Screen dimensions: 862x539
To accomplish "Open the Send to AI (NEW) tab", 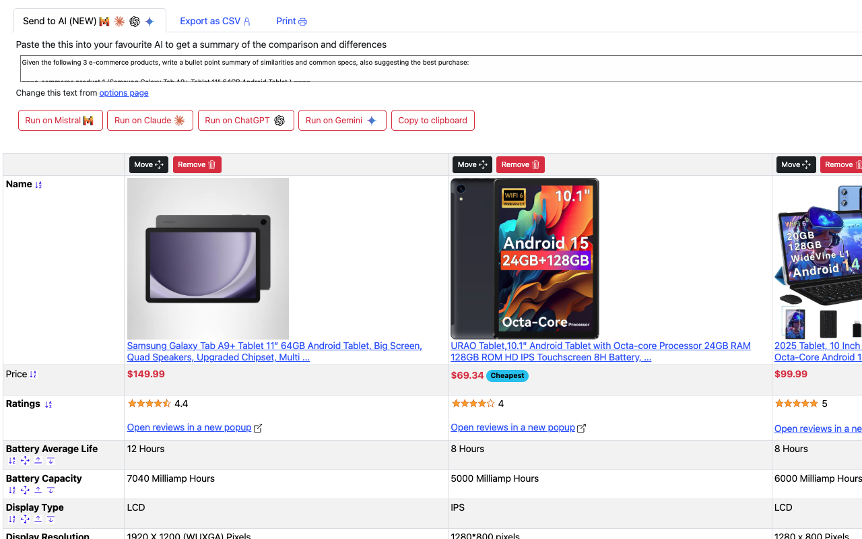I will click(90, 21).
